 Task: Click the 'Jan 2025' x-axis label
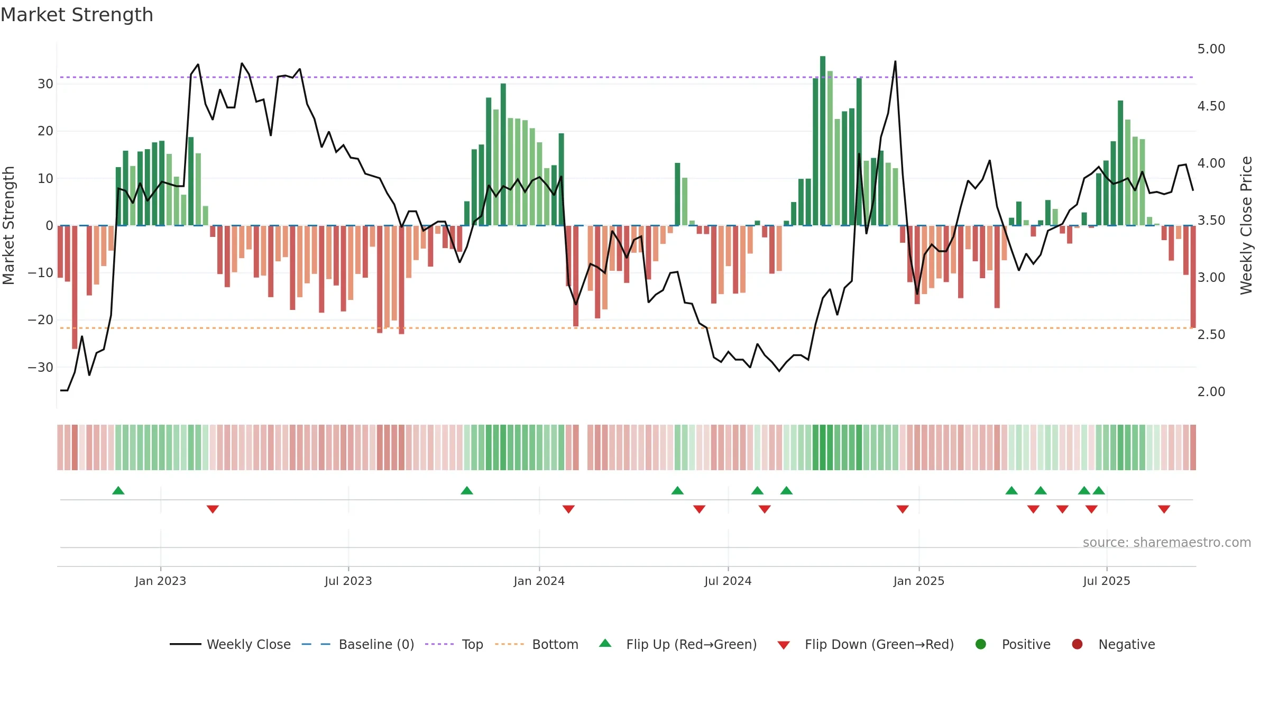[x=919, y=581]
